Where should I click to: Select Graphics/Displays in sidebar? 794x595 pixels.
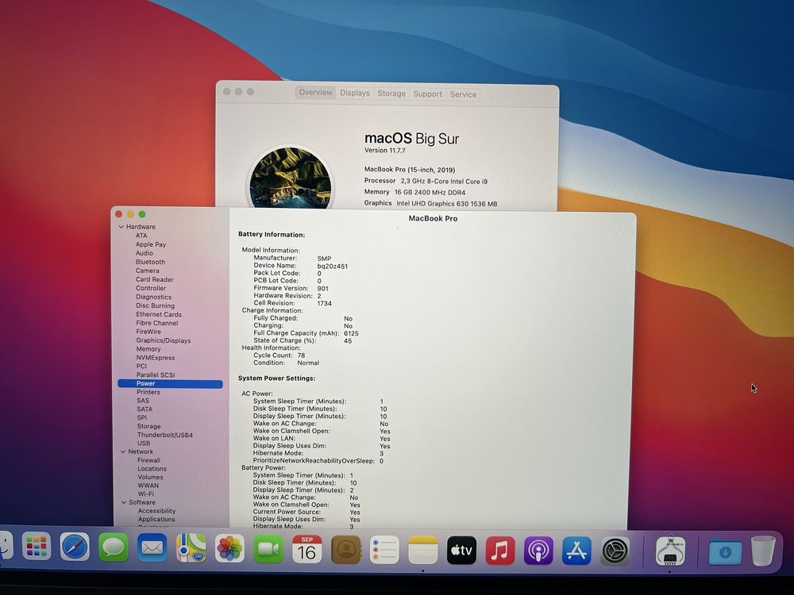click(x=164, y=340)
